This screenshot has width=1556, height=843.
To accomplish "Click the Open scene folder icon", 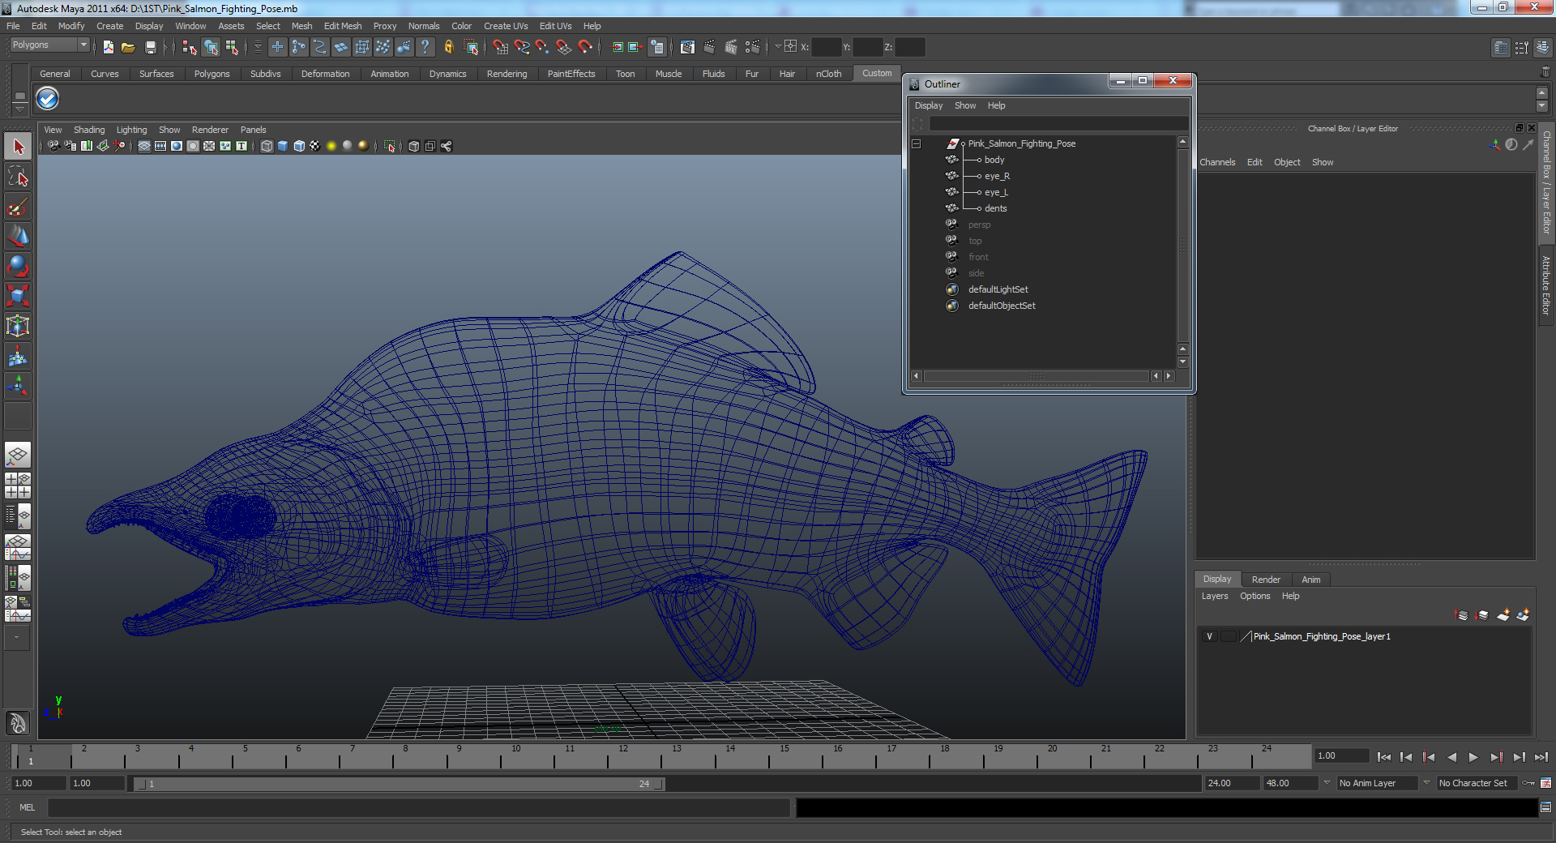I will point(128,47).
